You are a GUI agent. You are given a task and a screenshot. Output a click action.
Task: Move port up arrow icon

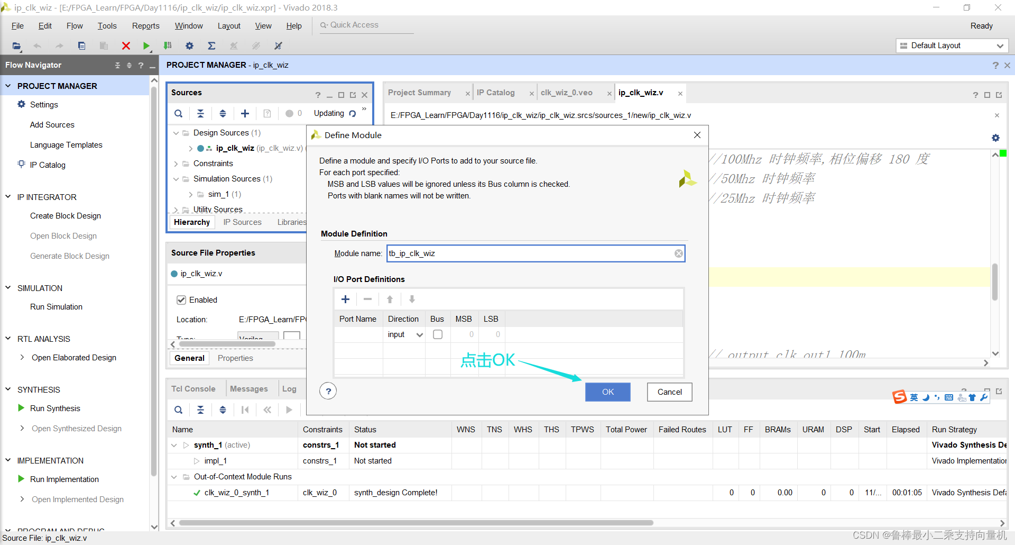coord(390,299)
